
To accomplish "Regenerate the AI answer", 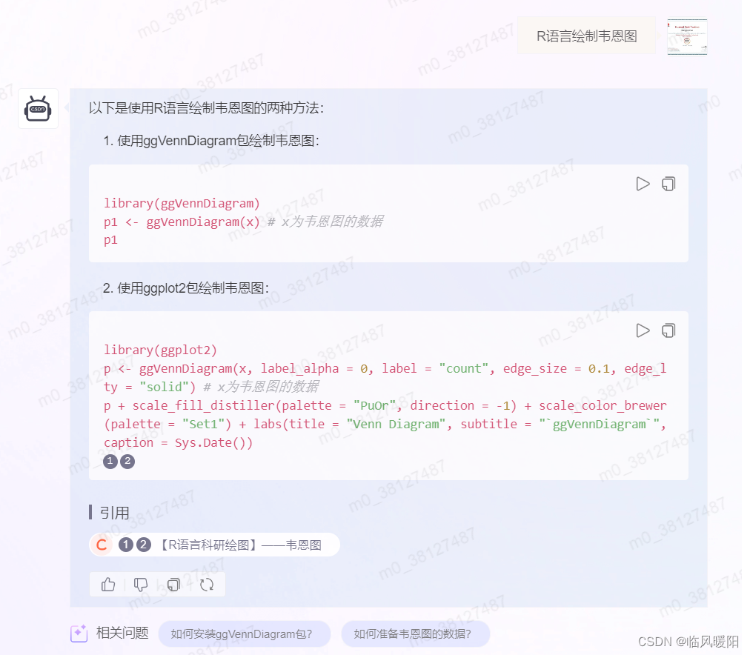I will [x=206, y=585].
